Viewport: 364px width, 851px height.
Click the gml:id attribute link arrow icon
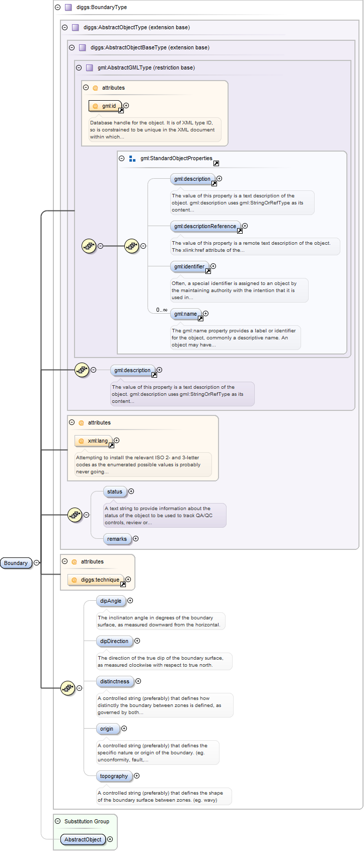click(x=121, y=110)
